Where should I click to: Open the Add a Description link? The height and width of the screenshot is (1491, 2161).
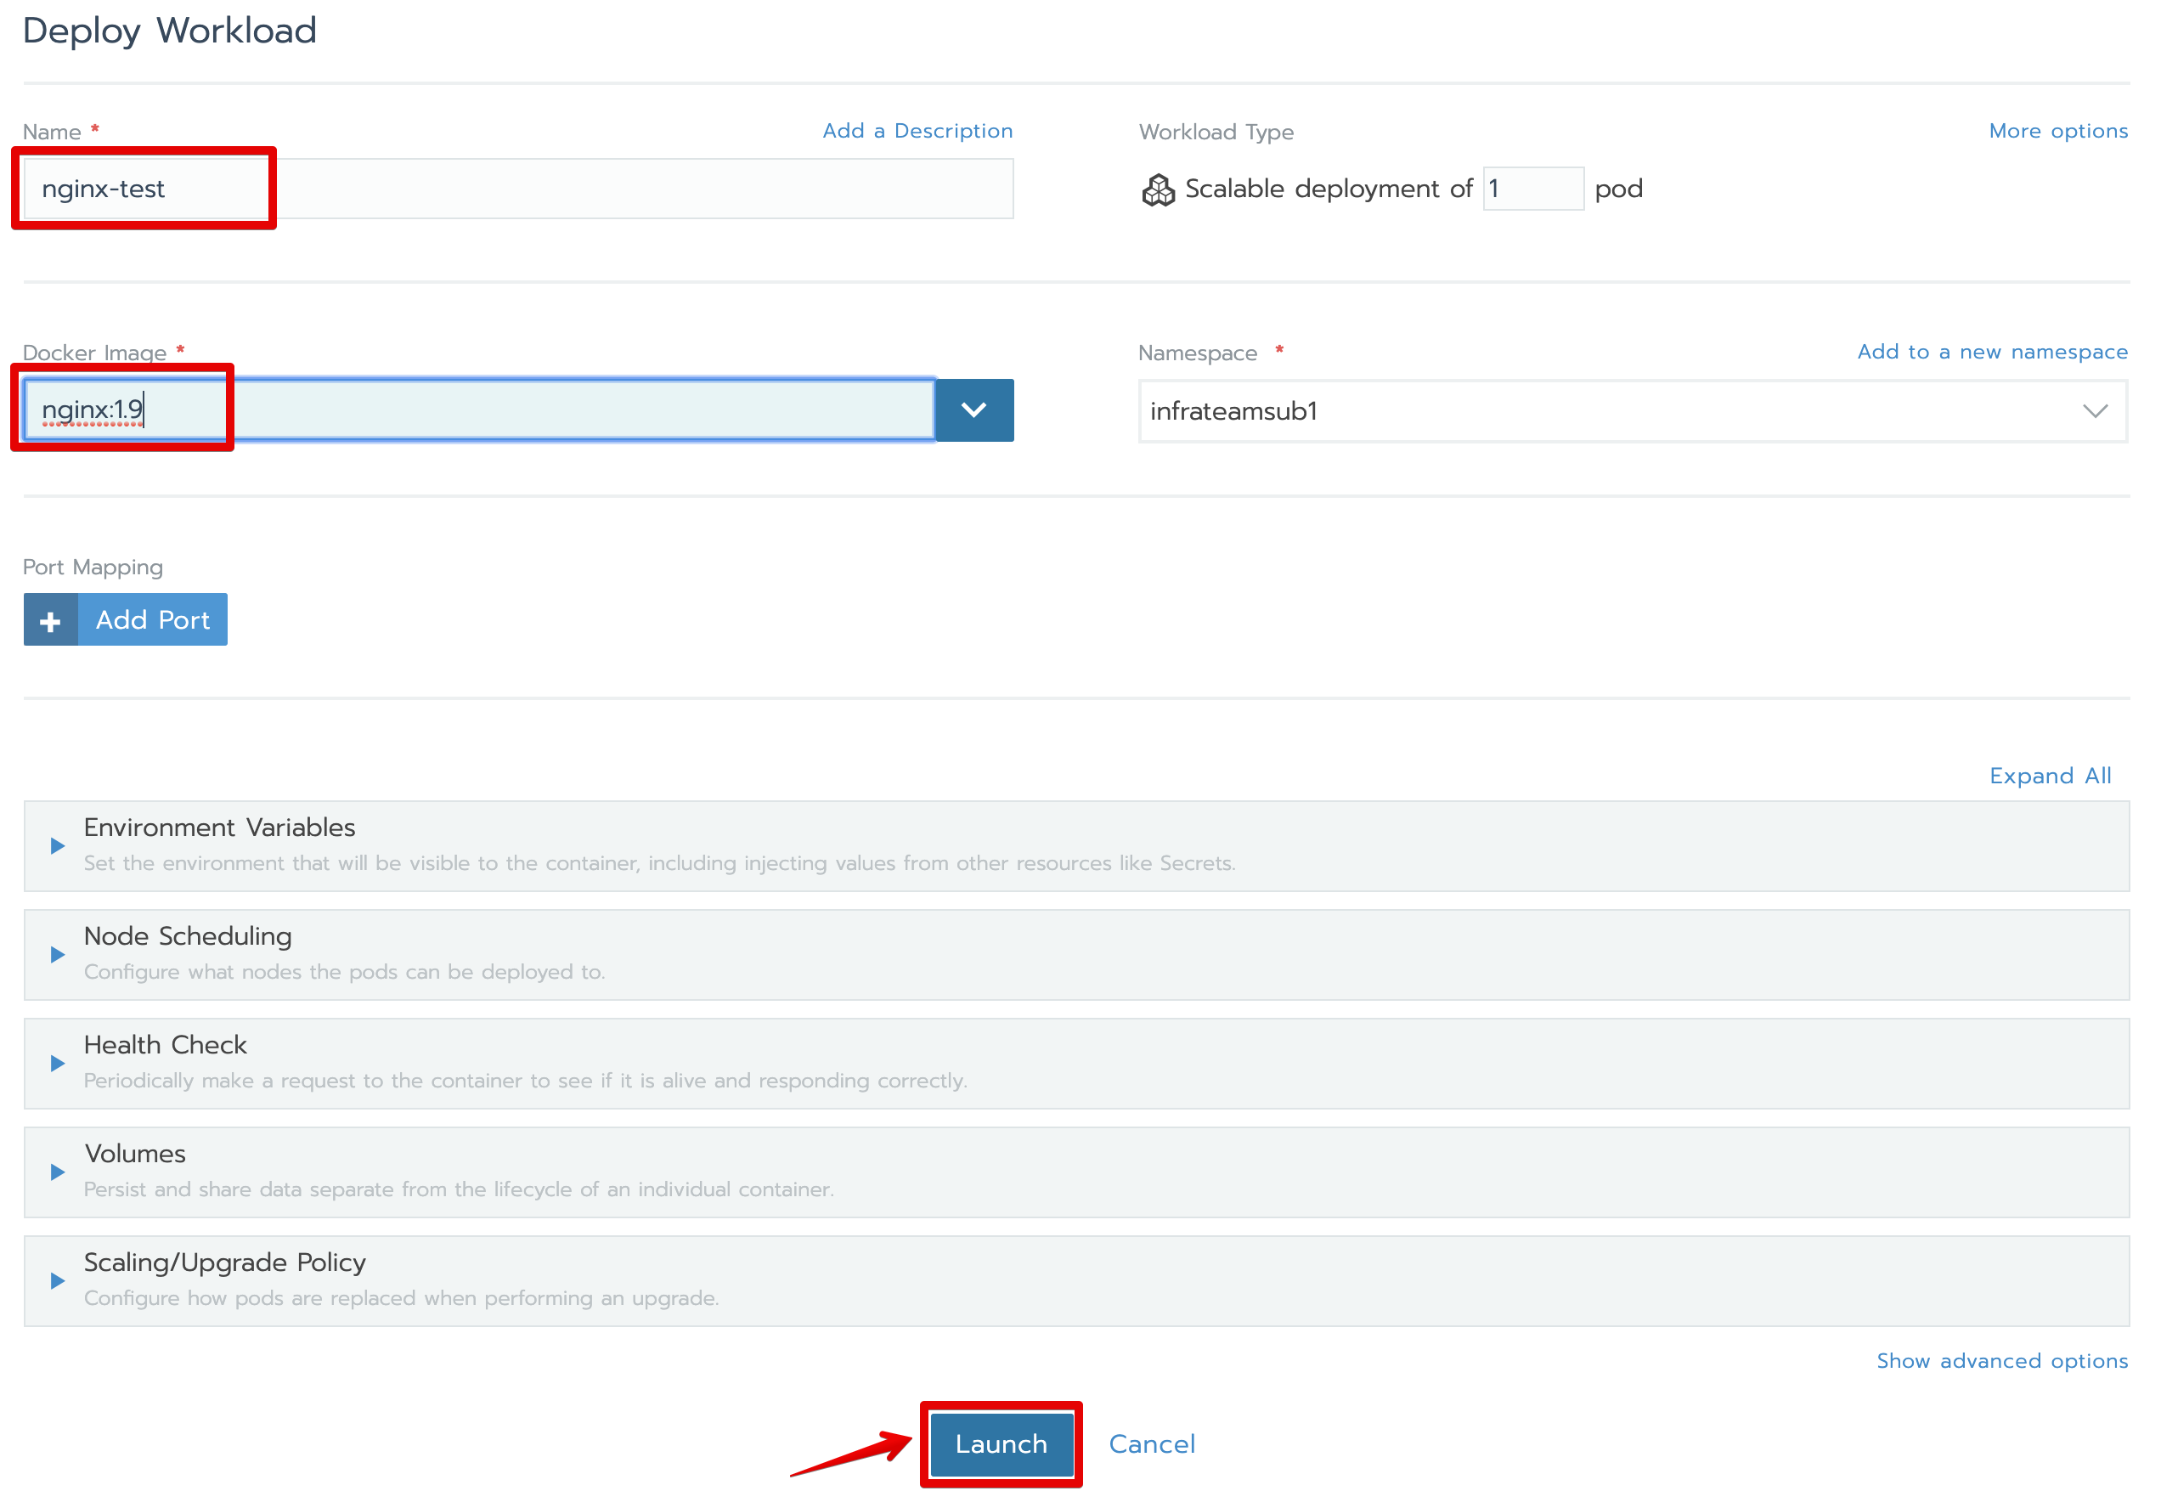tap(917, 131)
